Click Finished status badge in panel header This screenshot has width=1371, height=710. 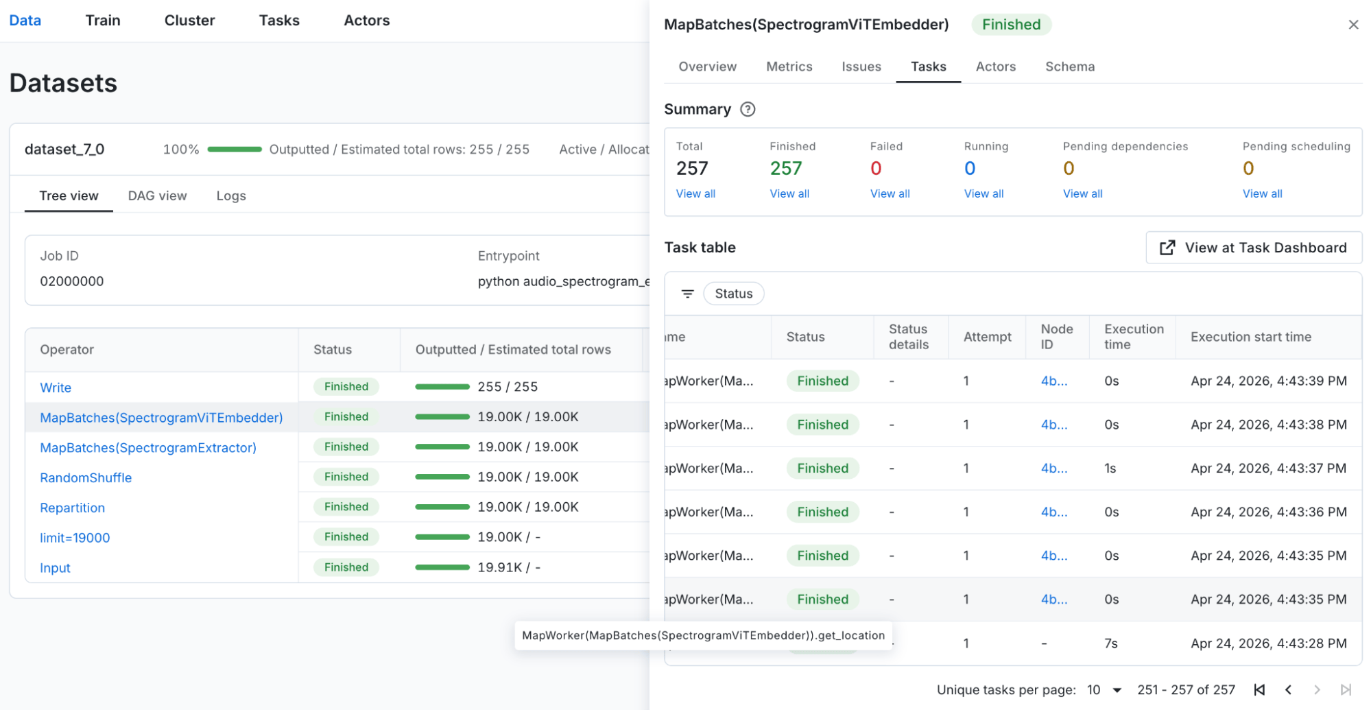point(1011,25)
